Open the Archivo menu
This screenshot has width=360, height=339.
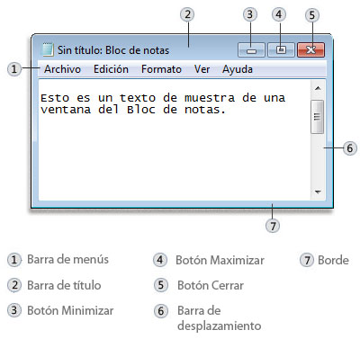pos(62,69)
